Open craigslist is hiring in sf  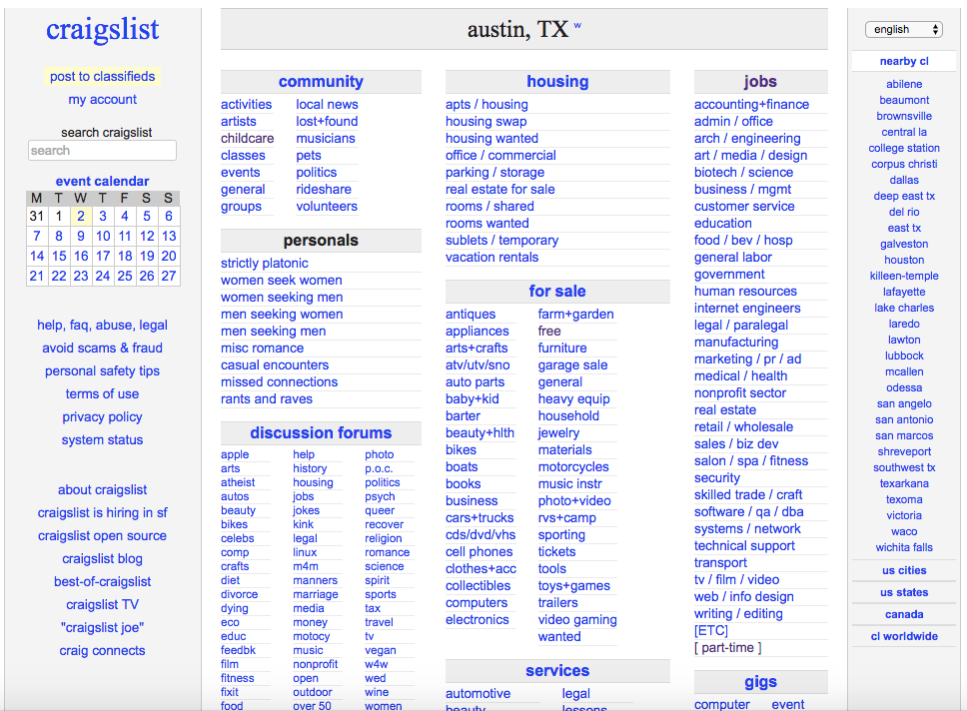coord(102,513)
